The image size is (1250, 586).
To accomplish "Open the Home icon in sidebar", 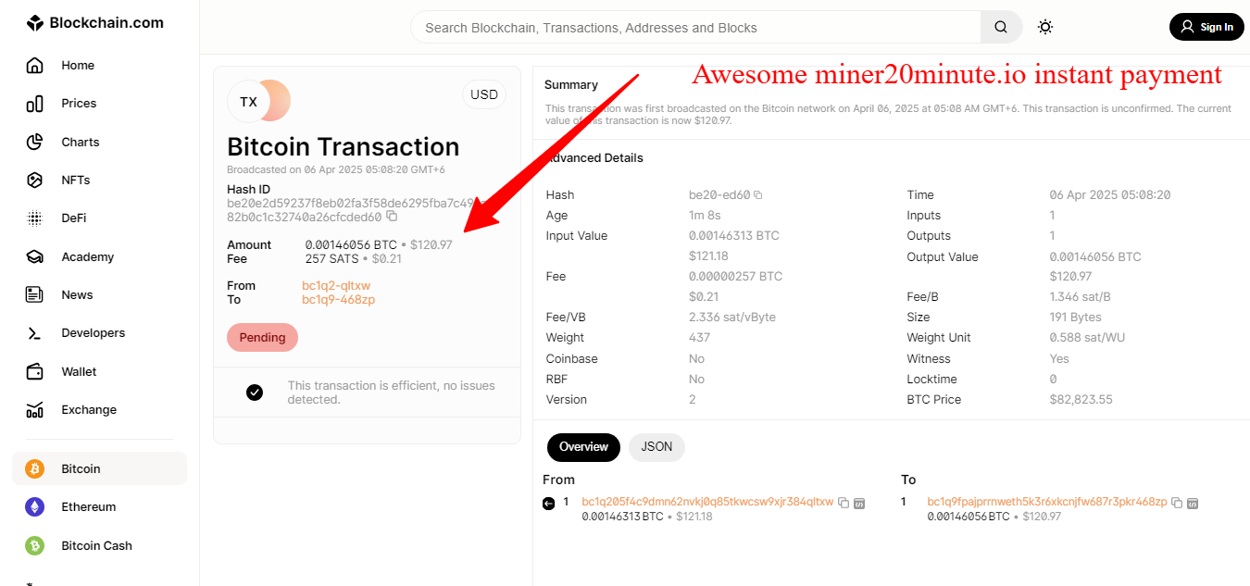I will [34, 66].
